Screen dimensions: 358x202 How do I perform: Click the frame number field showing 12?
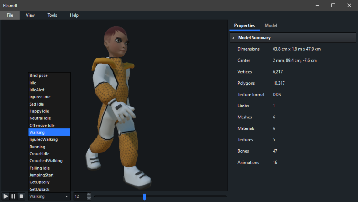click(x=80, y=196)
